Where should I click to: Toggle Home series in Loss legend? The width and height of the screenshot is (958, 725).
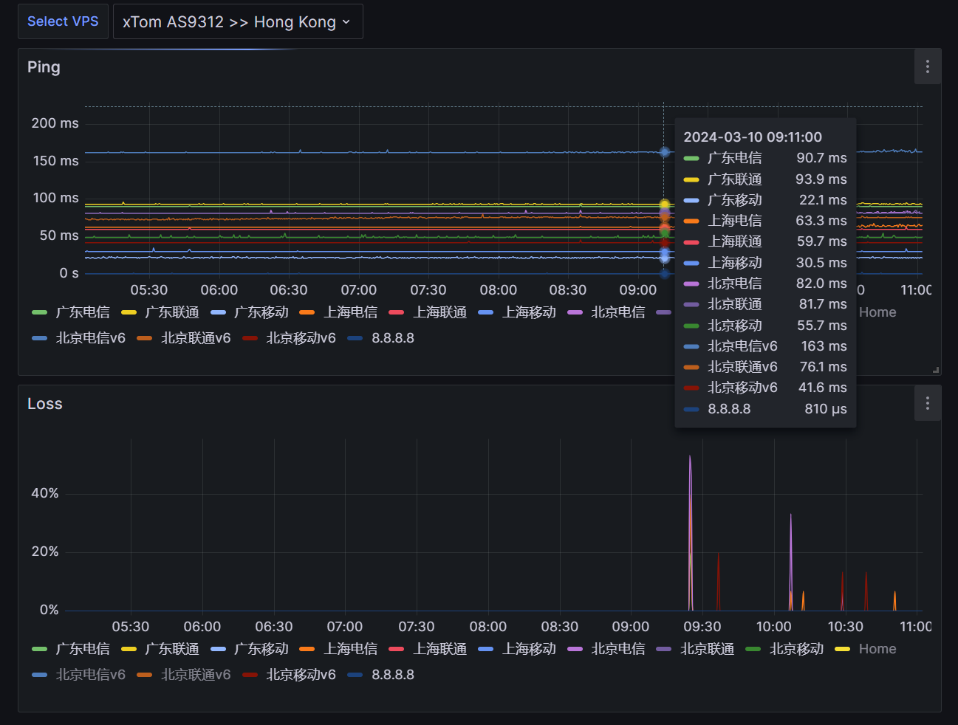click(877, 649)
